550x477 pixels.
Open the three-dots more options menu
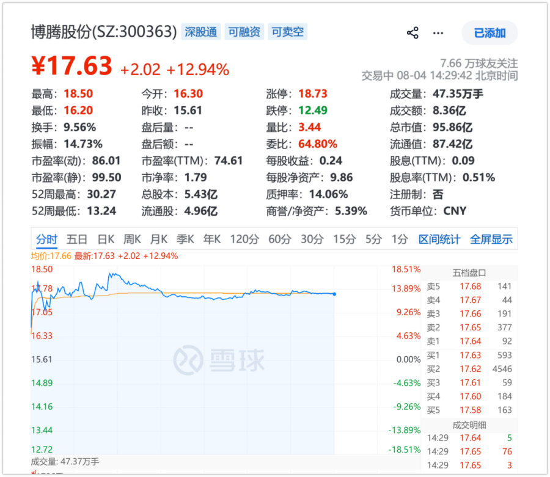coord(438,33)
